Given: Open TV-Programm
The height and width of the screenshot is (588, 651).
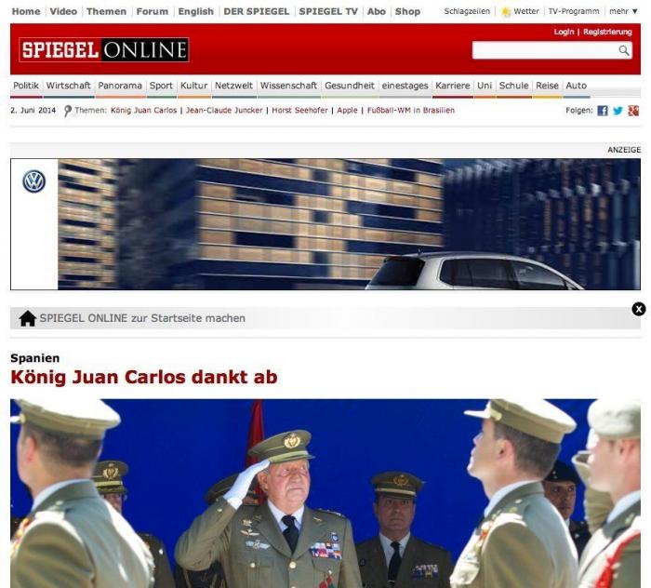Looking at the screenshot, I should (x=574, y=11).
